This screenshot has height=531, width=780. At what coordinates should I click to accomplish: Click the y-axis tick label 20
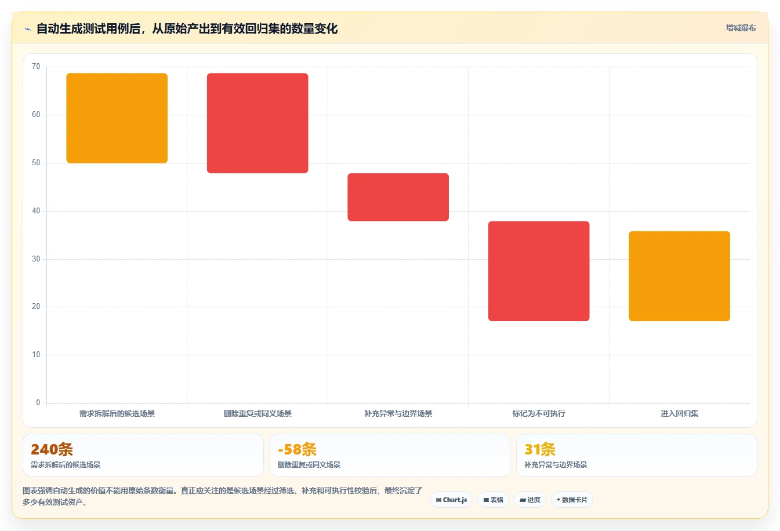tap(36, 307)
